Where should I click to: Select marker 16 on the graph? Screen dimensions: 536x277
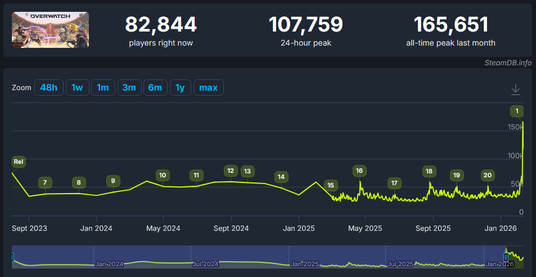[x=359, y=171]
